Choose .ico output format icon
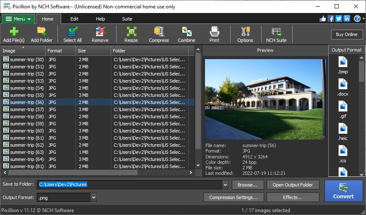The image size is (366, 215). point(343,150)
